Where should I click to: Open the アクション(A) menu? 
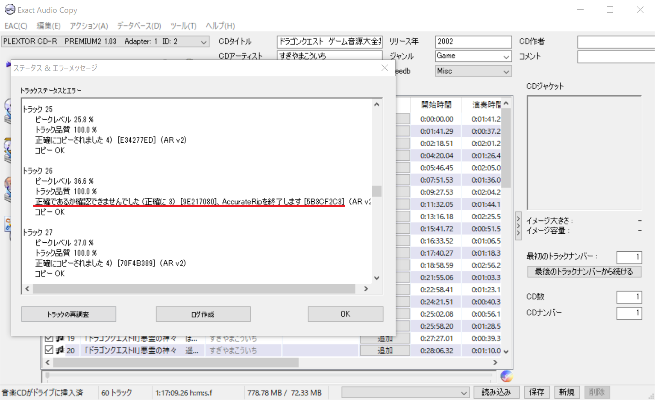[89, 26]
